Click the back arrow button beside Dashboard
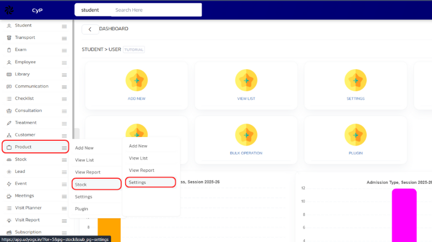Screen dimensions: 432x242 [90, 29]
